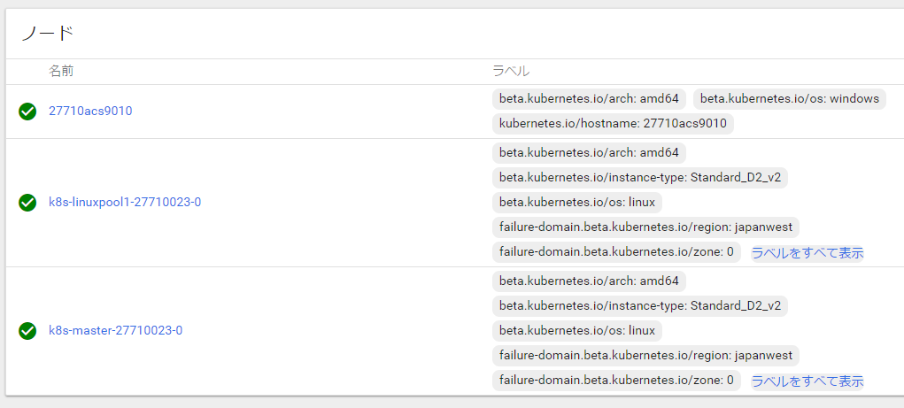Go to the k8s-master-27710023-0 node page

coord(115,331)
